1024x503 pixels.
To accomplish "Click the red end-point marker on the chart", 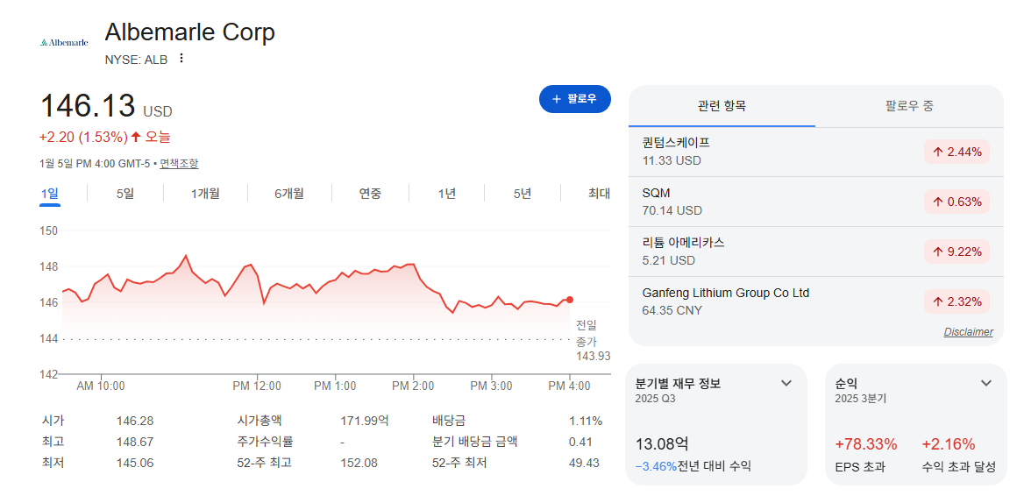I will [x=570, y=300].
